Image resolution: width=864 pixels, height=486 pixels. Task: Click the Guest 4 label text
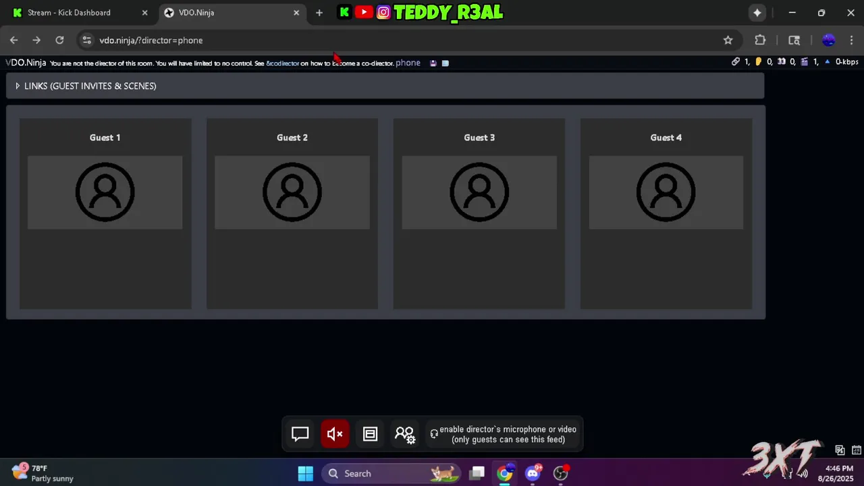tap(666, 138)
